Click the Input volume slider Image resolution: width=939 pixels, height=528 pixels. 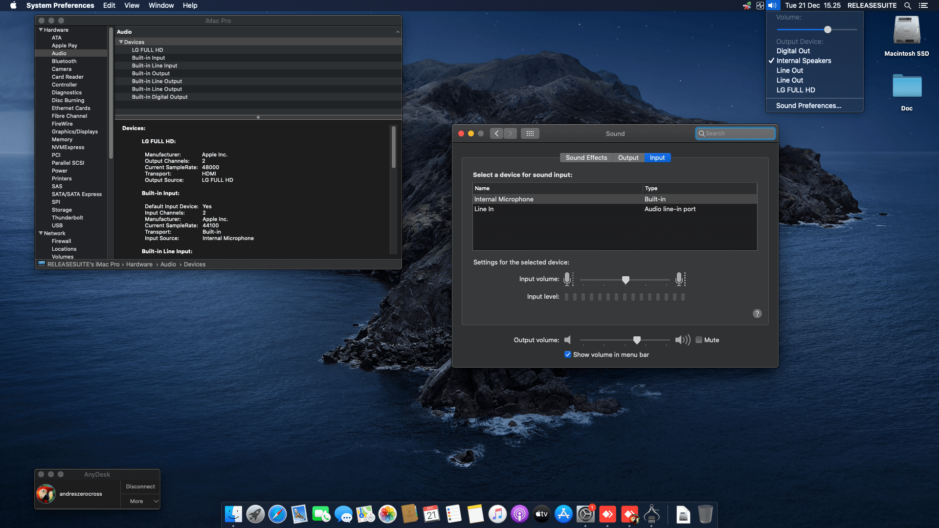coord(625,280)
